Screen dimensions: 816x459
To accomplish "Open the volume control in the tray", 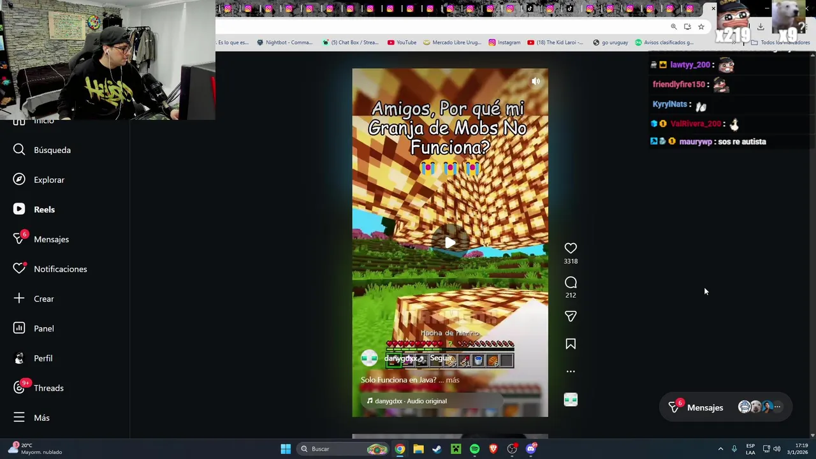I will [x=777, y=449].
